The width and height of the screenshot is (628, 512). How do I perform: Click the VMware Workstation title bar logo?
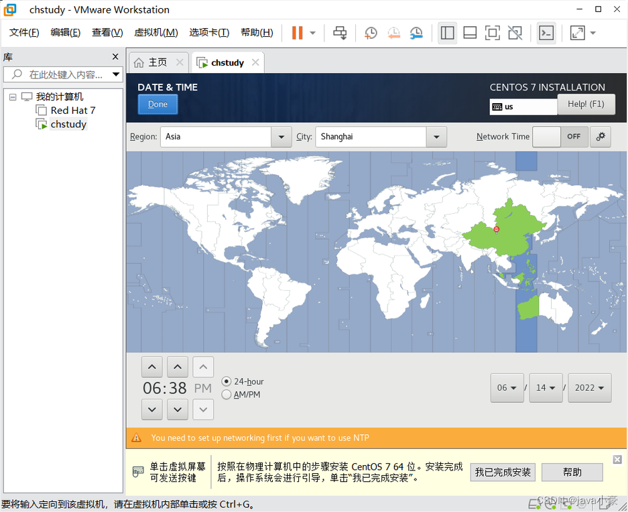click(9, 9)
